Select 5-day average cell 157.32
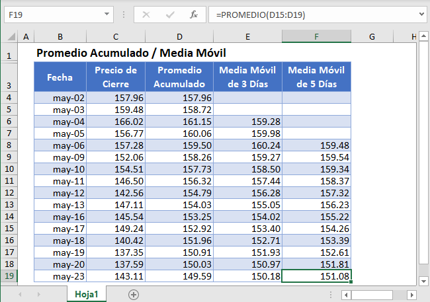Image resolution: width=430 pixels, height=302 pixels. click(316, 193)
